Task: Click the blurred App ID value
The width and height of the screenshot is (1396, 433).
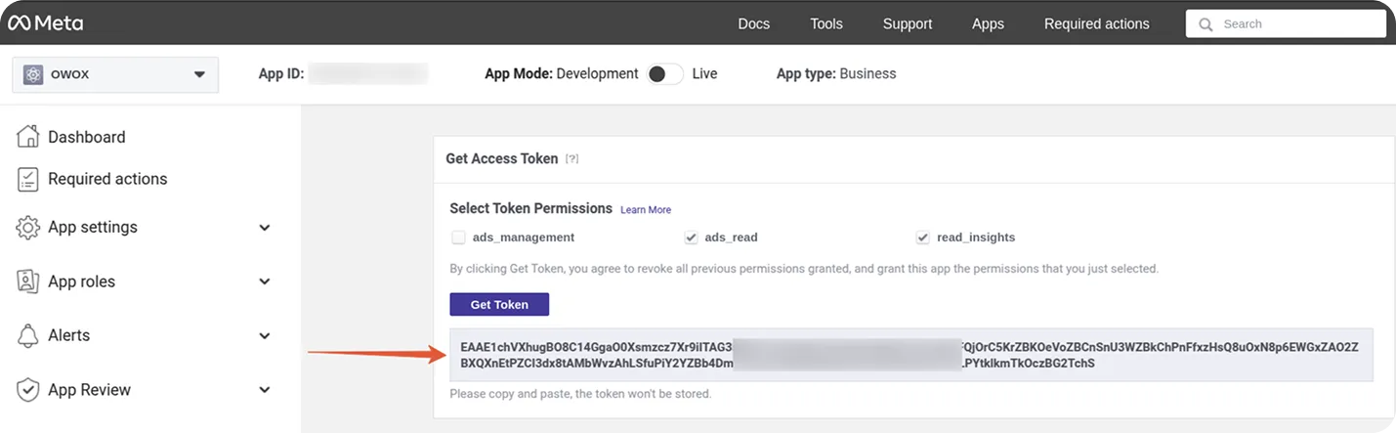Action: [x=369, y=74]
